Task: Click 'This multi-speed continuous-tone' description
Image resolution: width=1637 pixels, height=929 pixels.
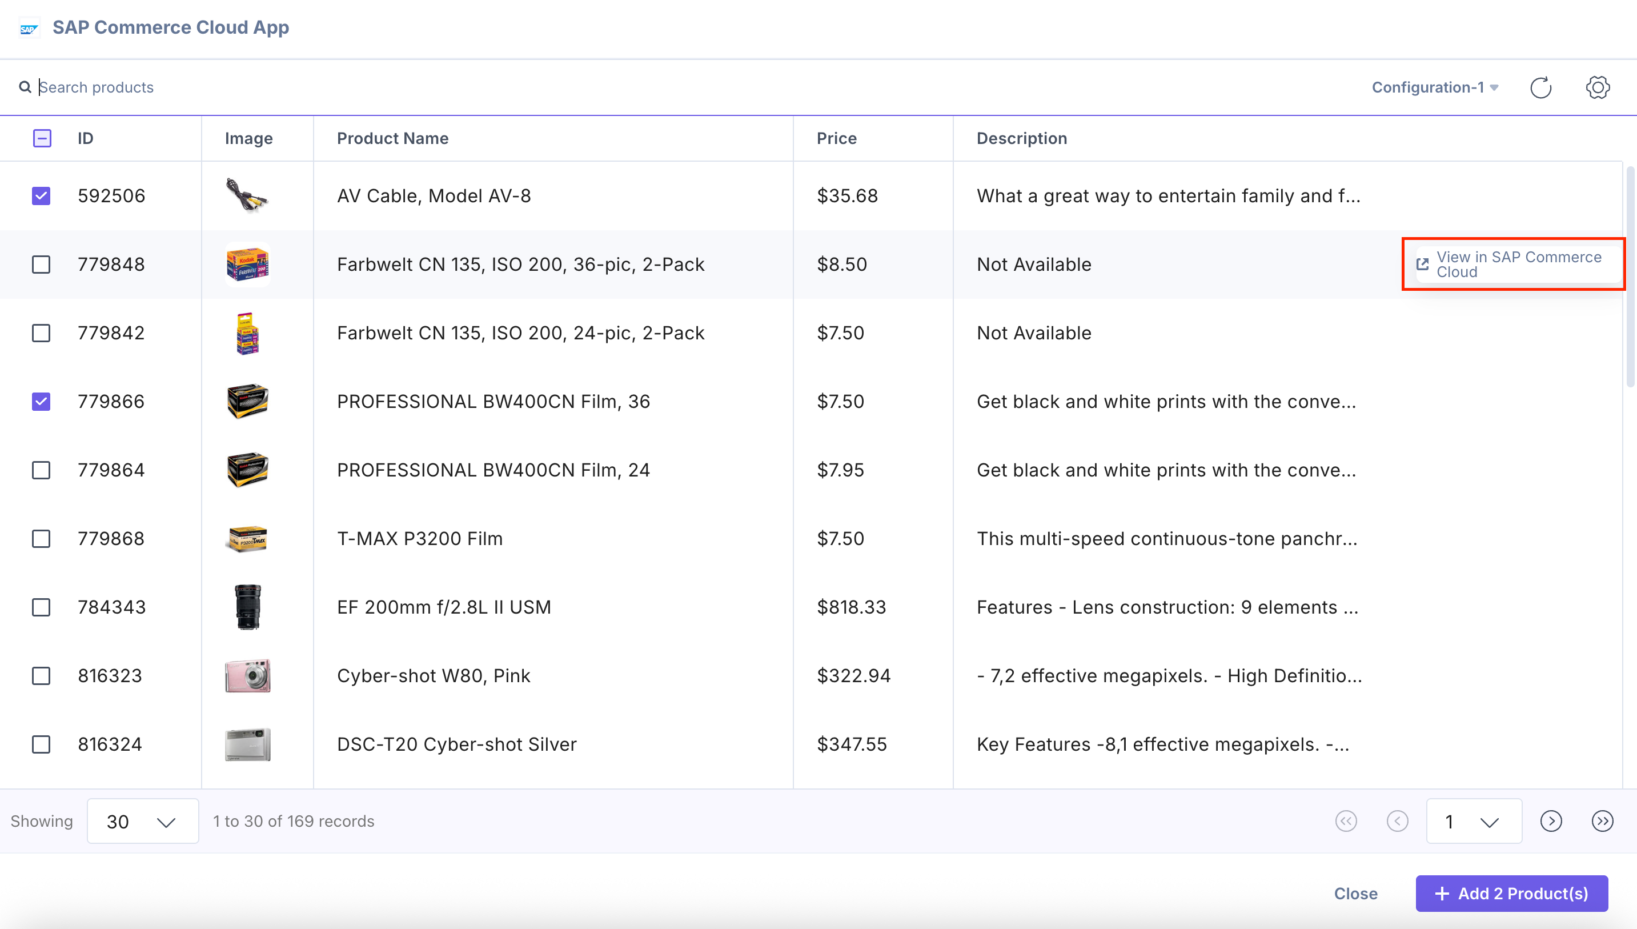Action: click(x=1167, y=539)
